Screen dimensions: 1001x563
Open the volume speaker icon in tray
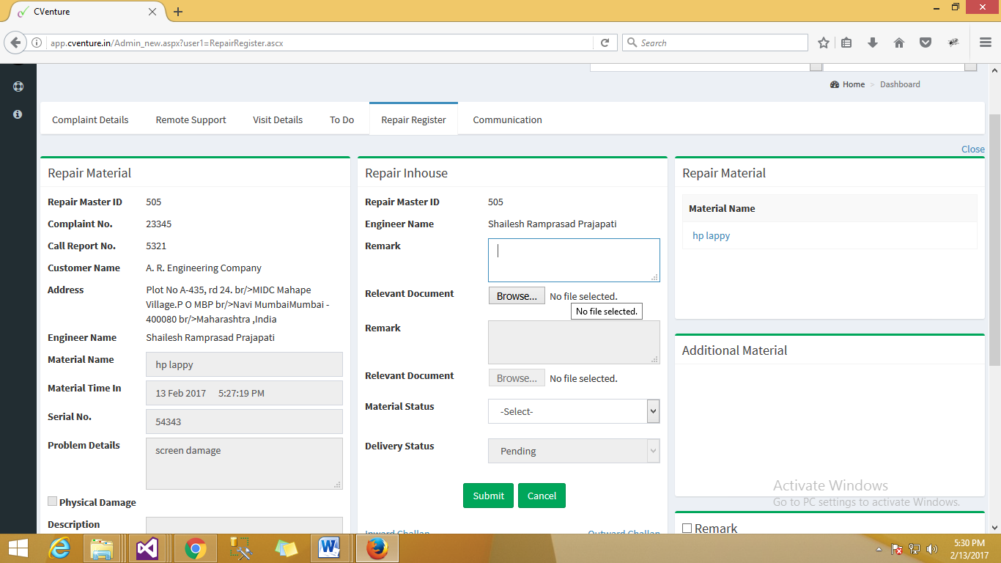[x=932, y=549]
